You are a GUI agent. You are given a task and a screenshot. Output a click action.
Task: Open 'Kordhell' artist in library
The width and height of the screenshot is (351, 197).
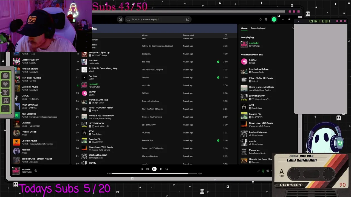click(41, 151)
